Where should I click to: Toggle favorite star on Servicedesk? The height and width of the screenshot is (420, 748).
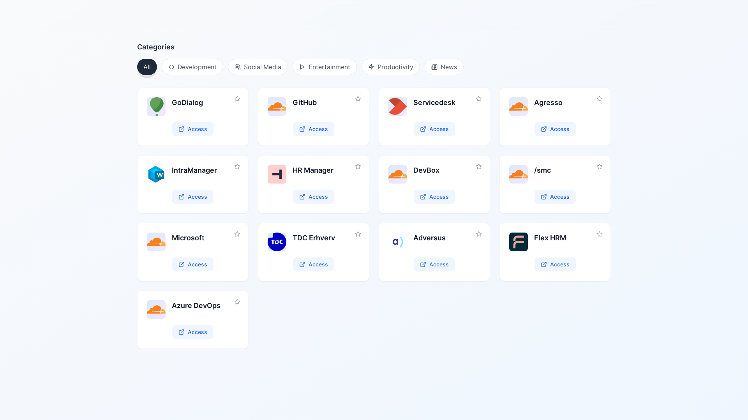[x=479, y=99]
